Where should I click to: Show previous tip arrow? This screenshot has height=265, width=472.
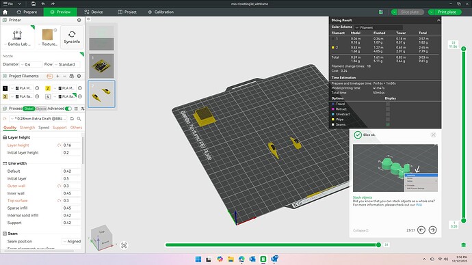point(421,230)
